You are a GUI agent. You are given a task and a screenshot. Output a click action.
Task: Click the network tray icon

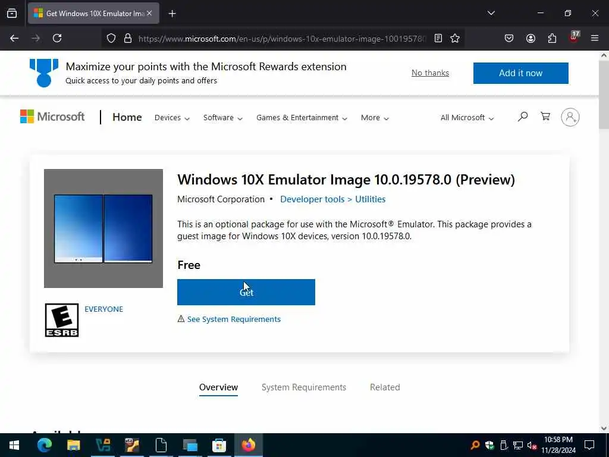518,445
